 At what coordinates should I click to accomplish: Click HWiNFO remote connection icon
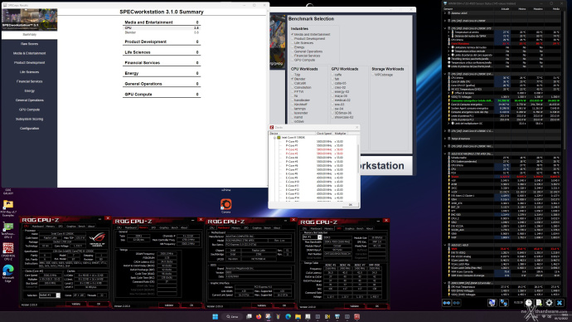pos(504,303)
